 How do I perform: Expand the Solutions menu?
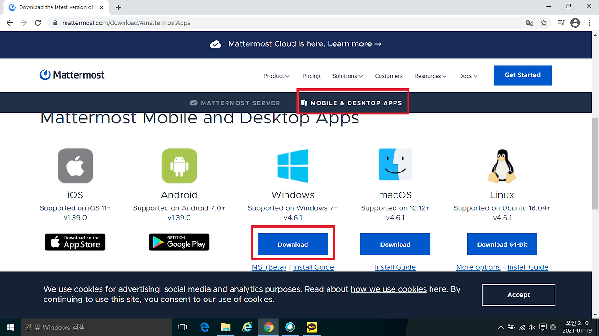[348, 76]
